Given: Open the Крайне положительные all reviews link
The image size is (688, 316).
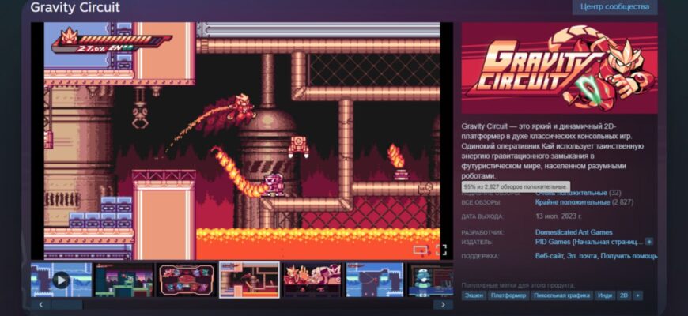Looking at the screenshot, I should [573, 202].
